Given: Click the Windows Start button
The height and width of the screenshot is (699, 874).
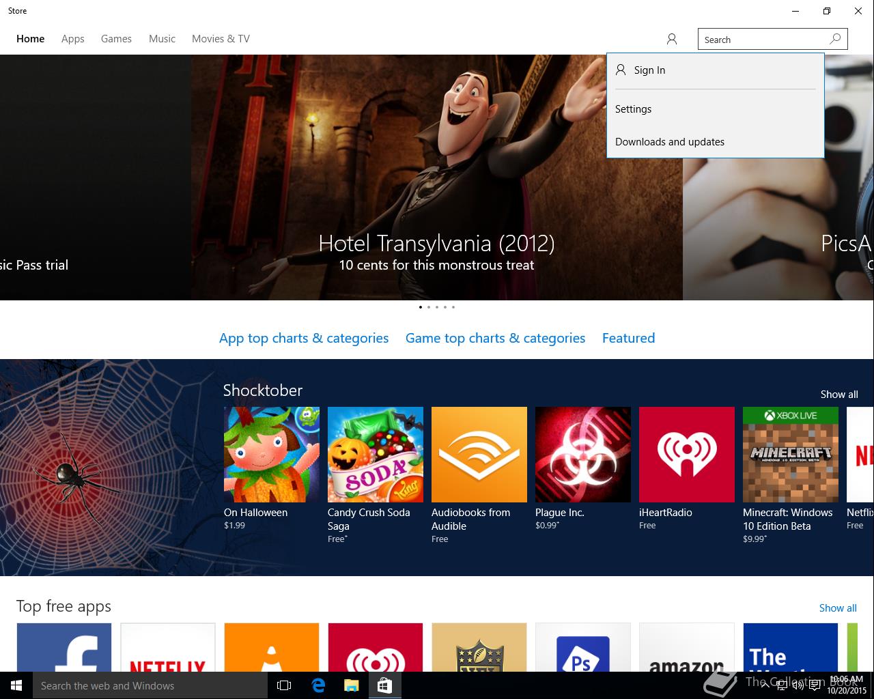Looking at the screenshot, I should [16, 685].
